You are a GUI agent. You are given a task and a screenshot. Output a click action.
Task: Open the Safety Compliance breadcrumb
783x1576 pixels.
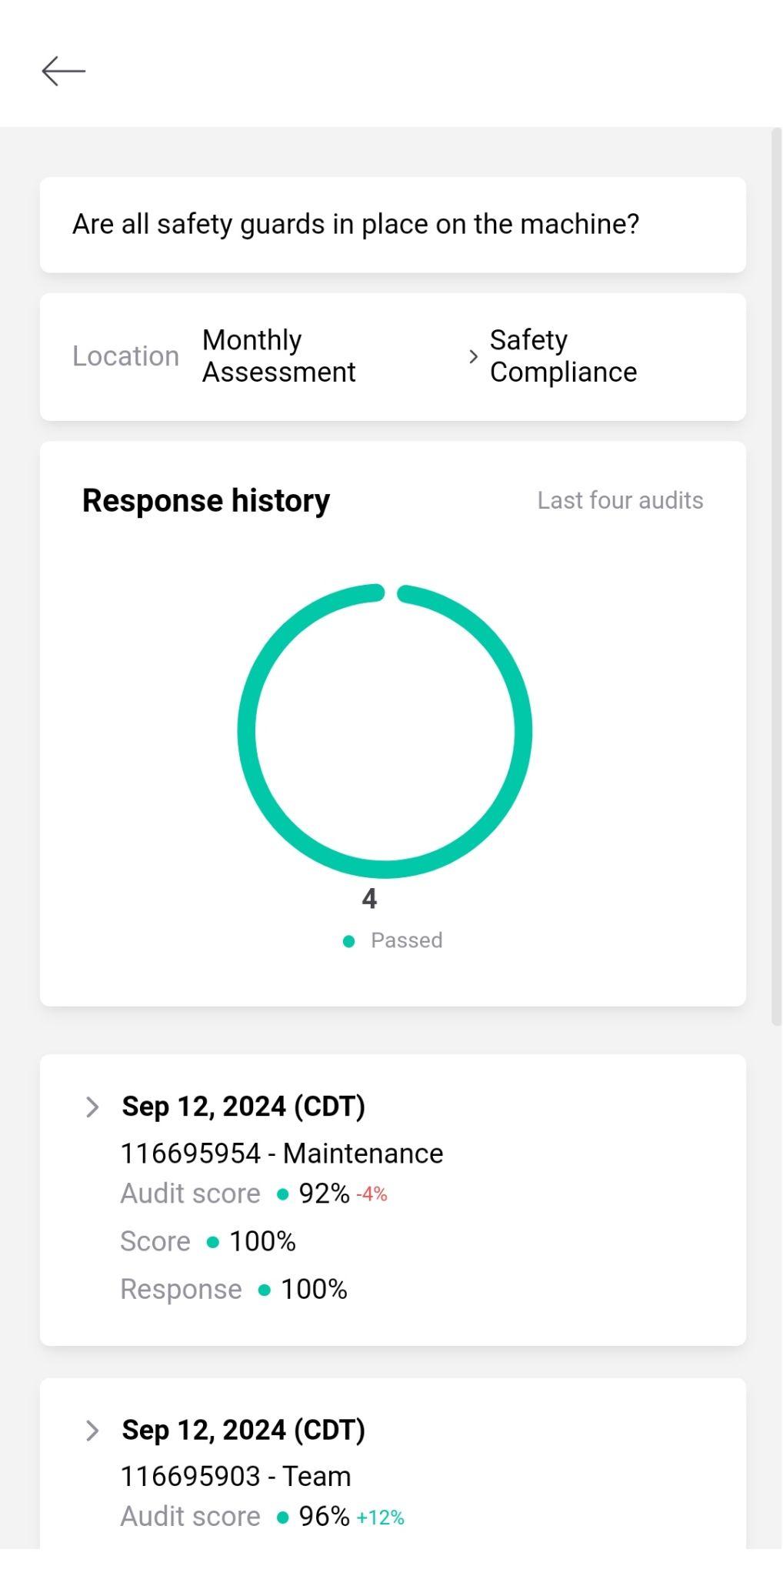pyautogui.click(x=563, y=356)
